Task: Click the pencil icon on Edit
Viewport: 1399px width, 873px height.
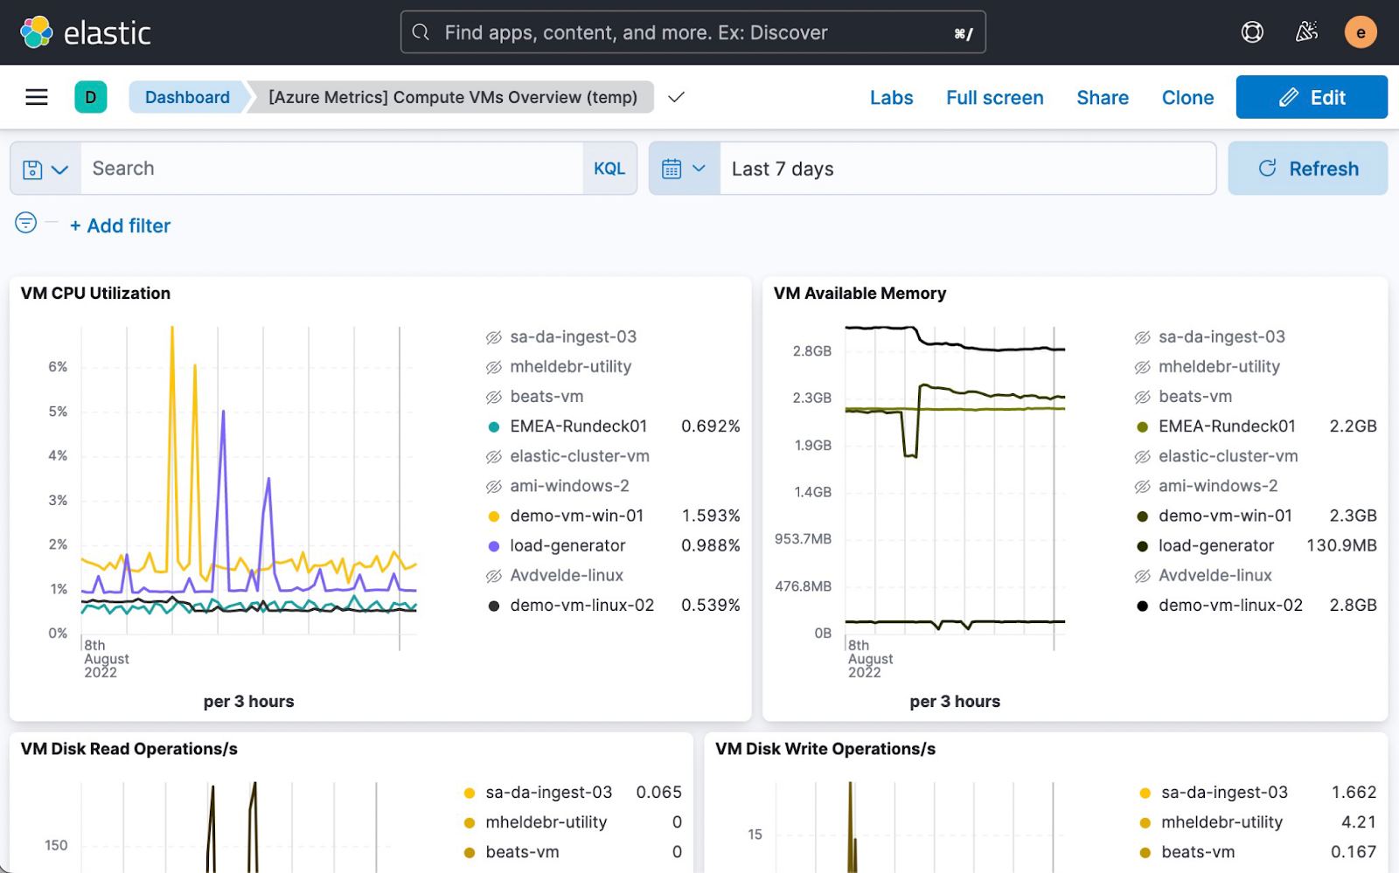Action: 1289,98
